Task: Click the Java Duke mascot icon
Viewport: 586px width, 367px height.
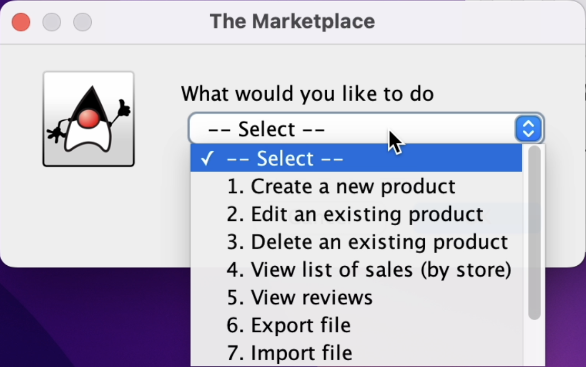Action: (89, 119)
